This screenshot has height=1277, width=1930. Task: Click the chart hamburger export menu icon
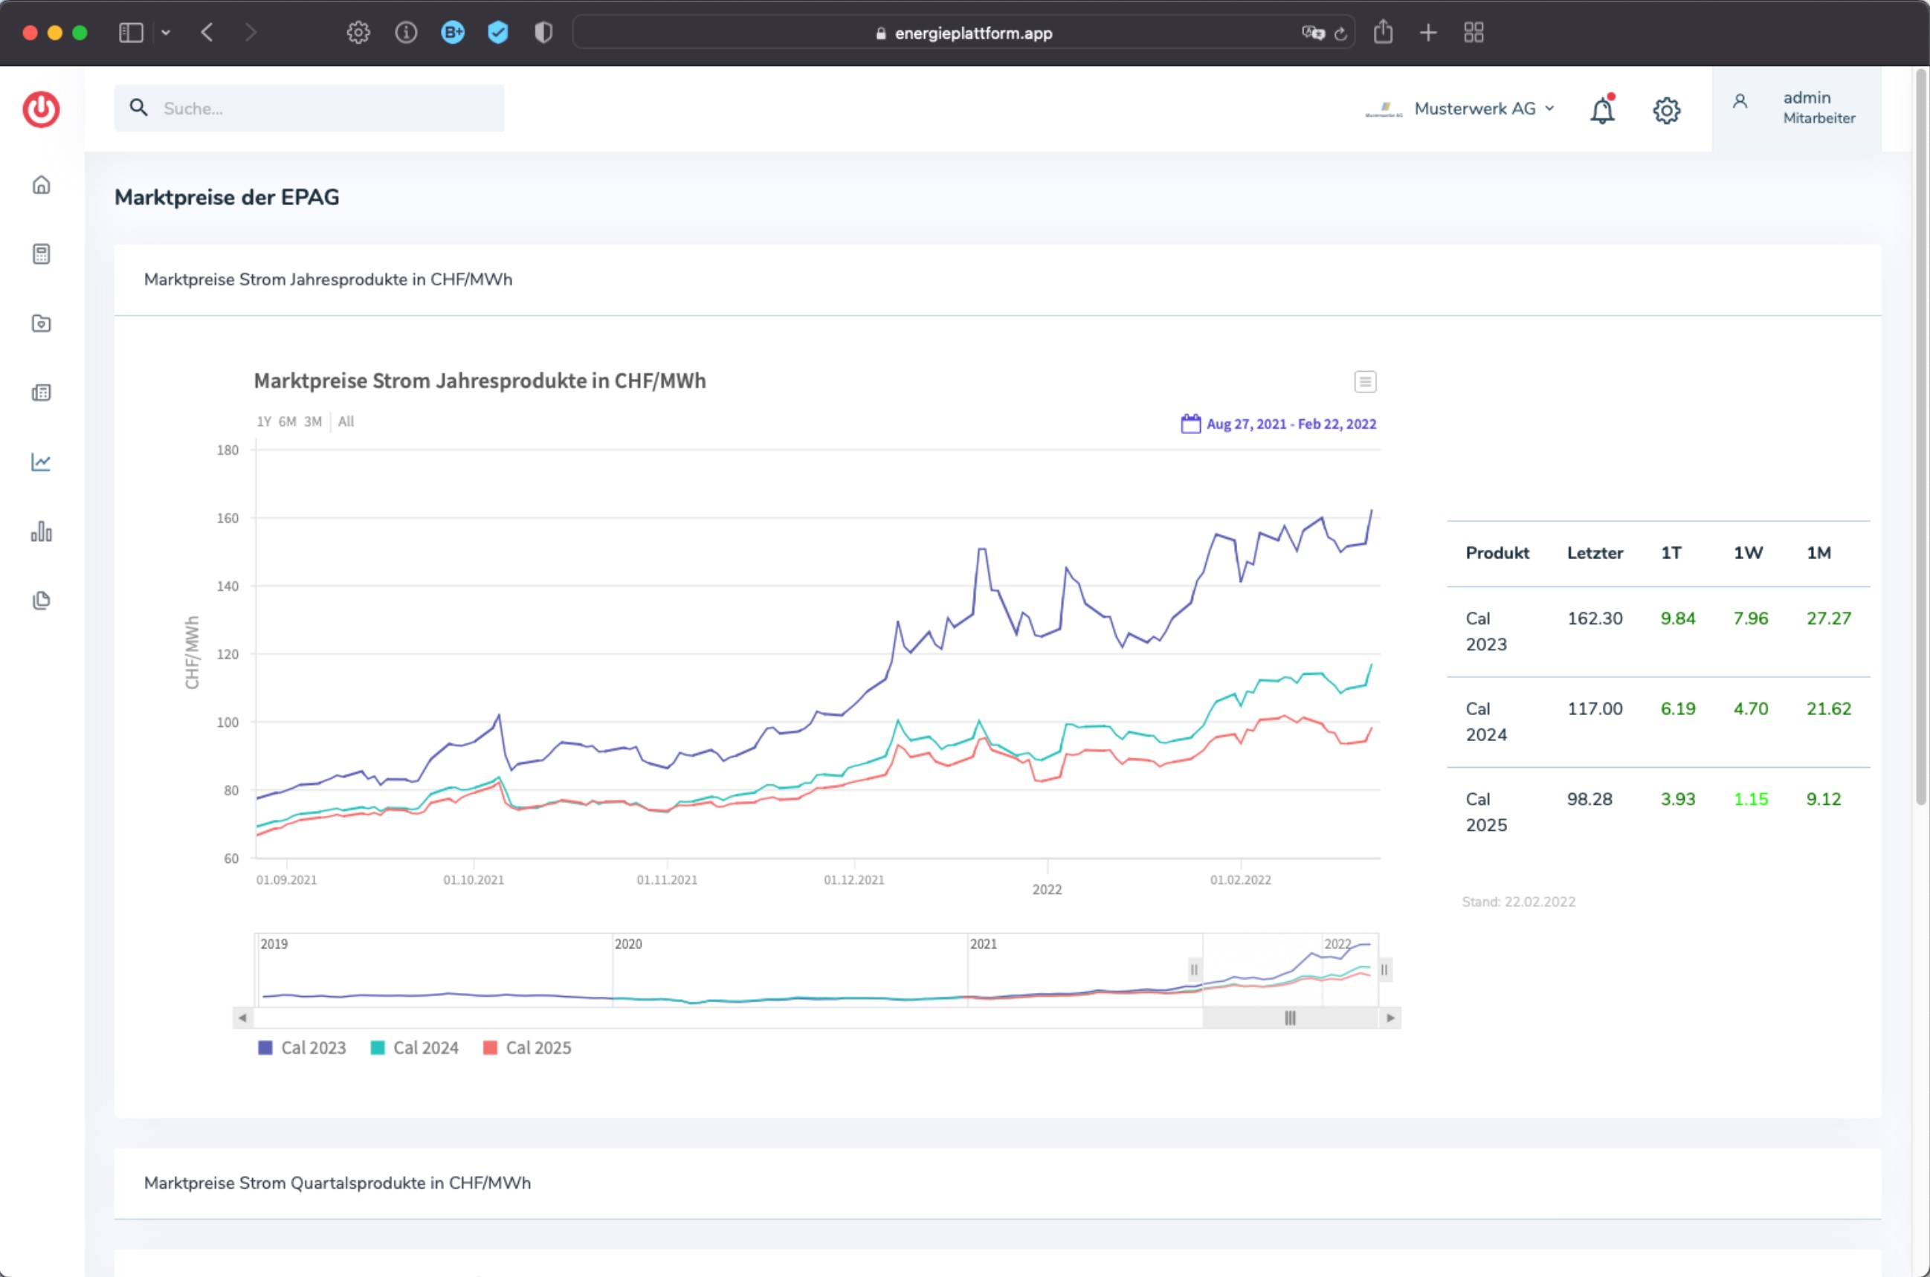click(x=1365, y=381)
